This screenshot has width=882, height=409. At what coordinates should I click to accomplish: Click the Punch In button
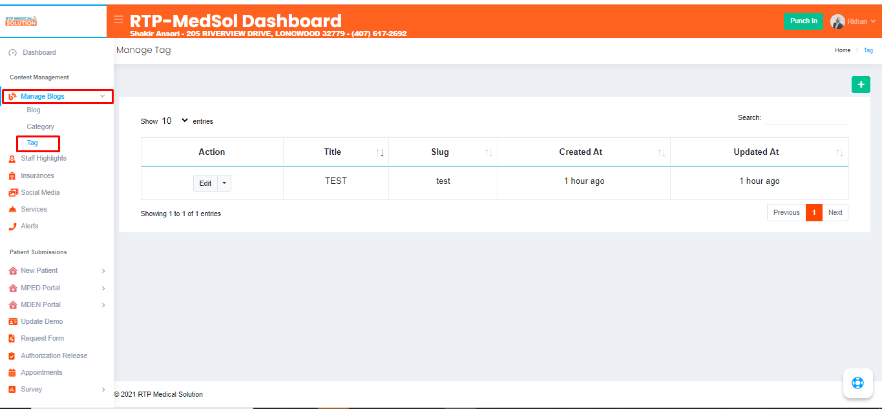coord(804,21)
